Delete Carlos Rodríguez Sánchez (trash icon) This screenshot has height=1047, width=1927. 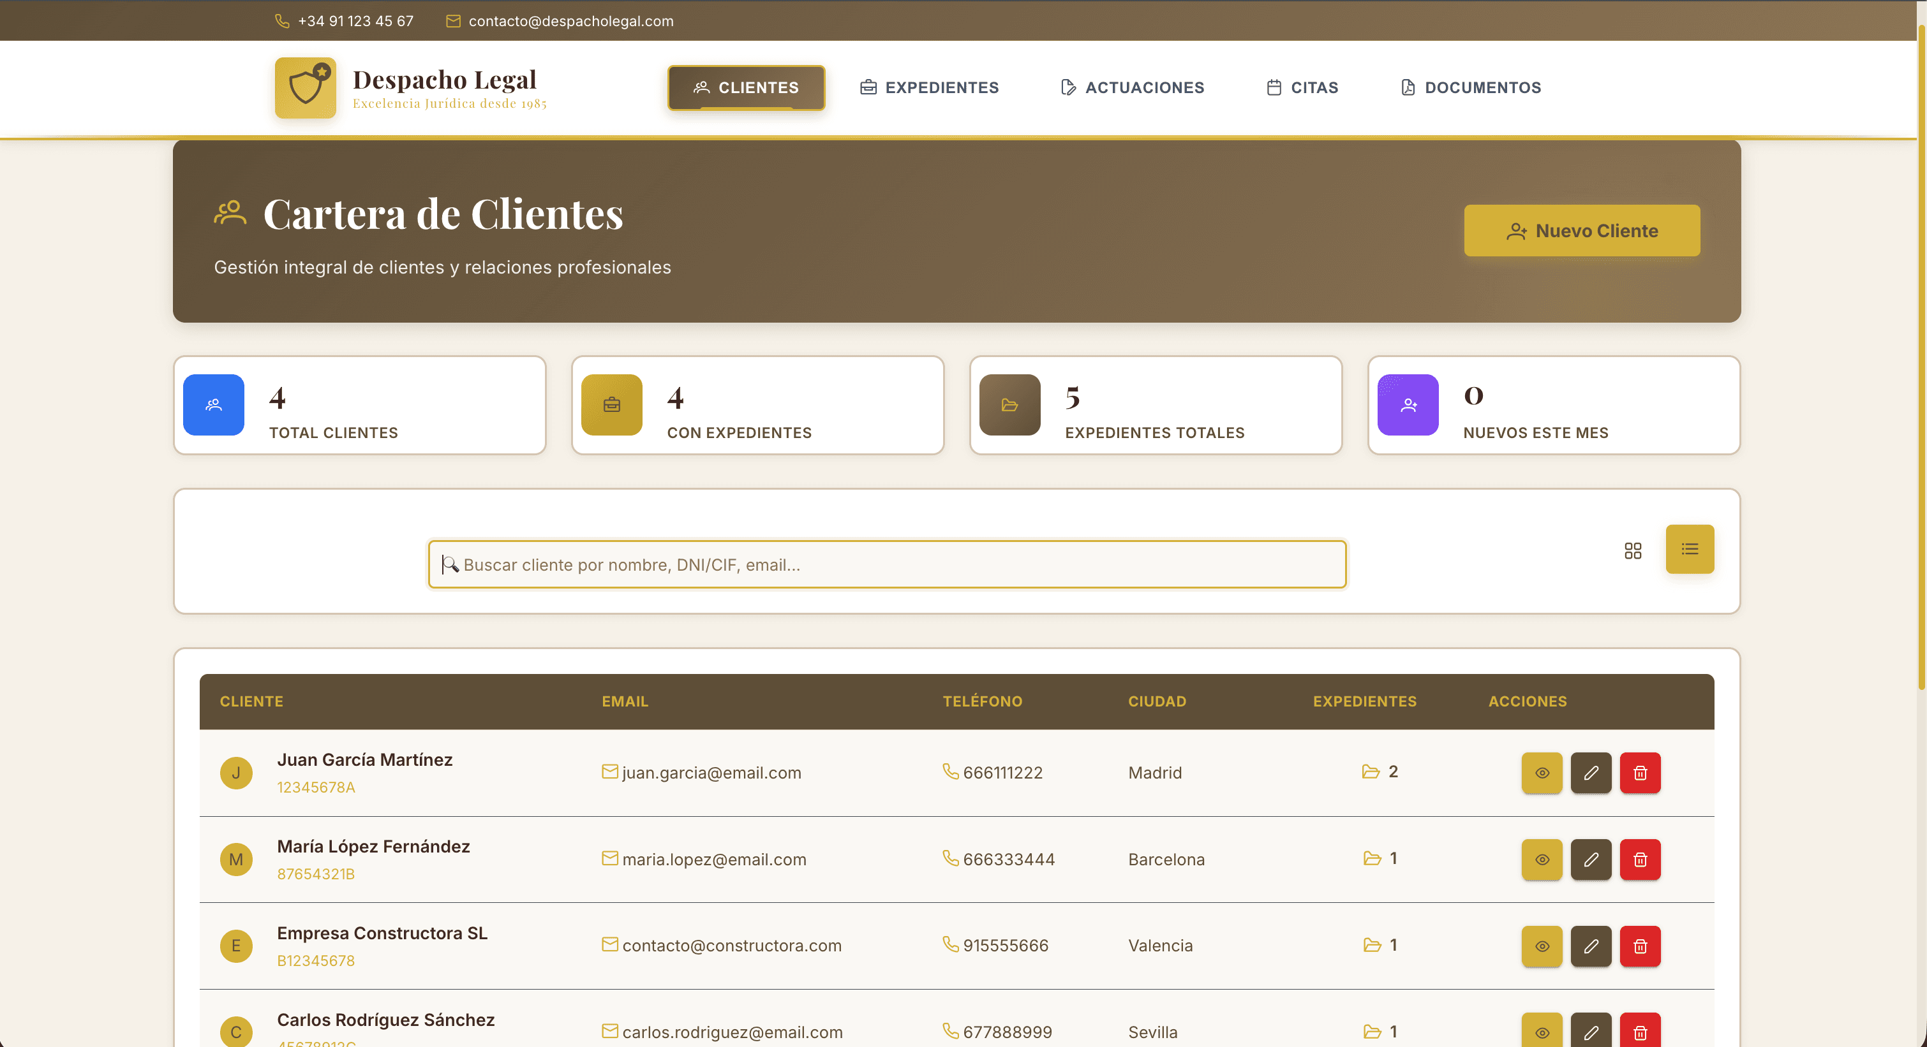pyautogui.click(x=1641, y=1031)
